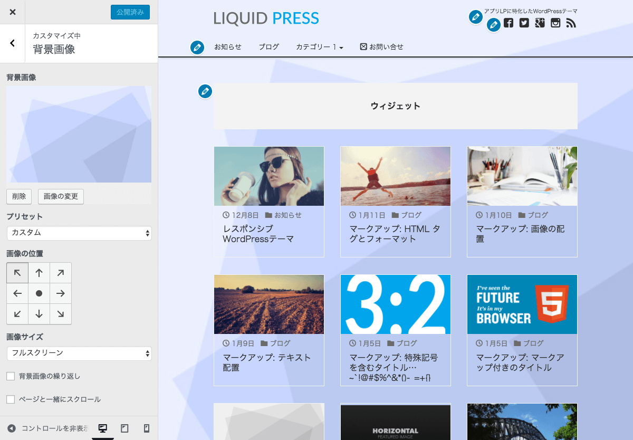The height and width of the screenshot is (440, 633).
Task: Open the お問い合せ contact menu item
Action: point(382,47)
